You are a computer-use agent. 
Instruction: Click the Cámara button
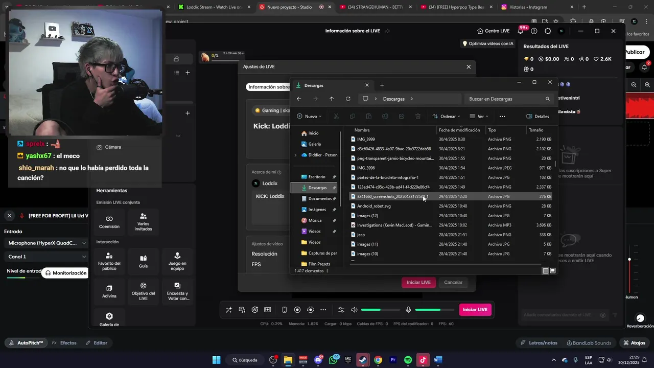click(109, 147)
